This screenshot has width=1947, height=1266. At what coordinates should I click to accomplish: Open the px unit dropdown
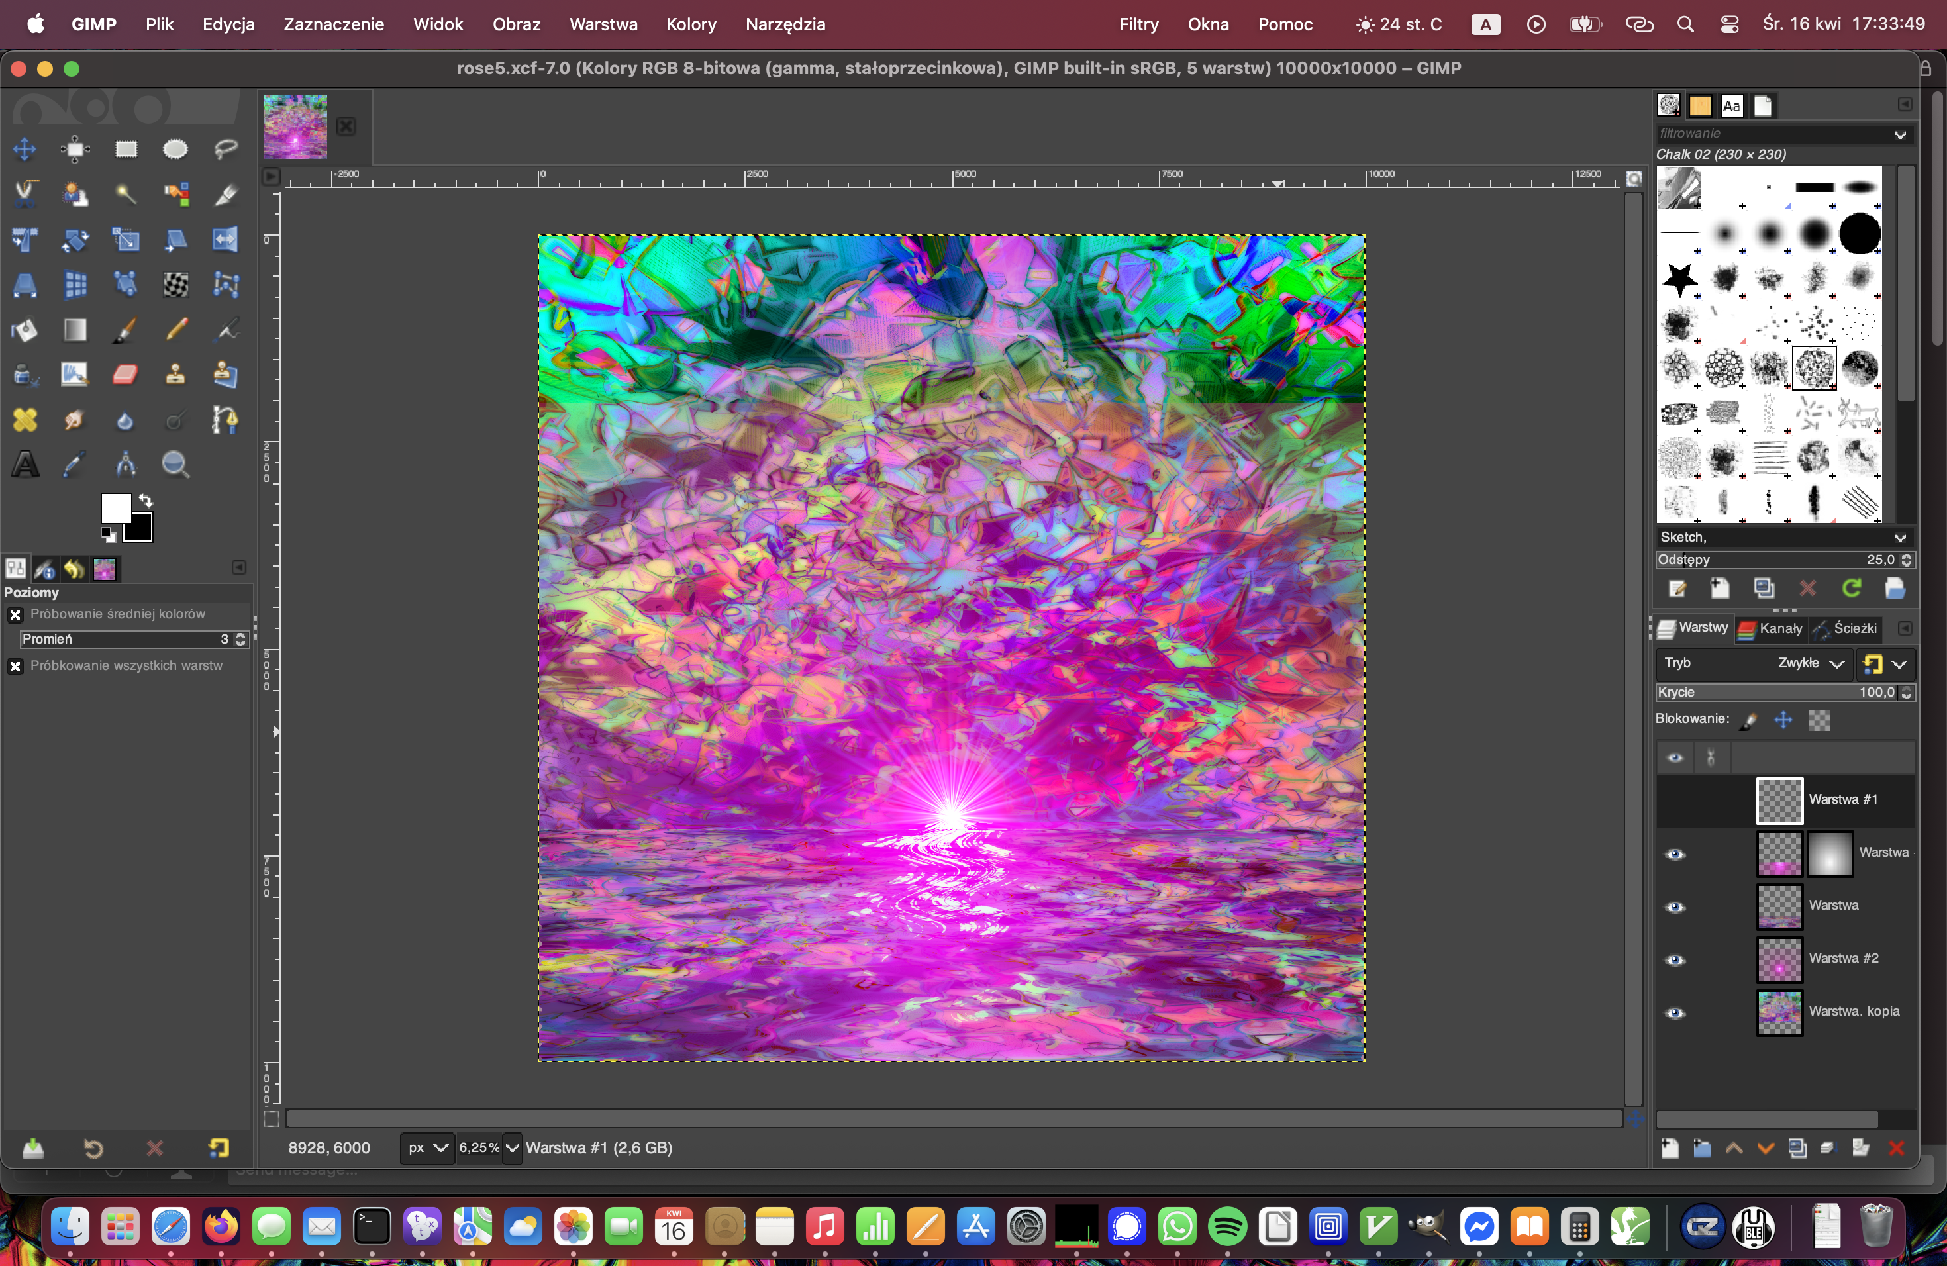[x=427, y=1147]
